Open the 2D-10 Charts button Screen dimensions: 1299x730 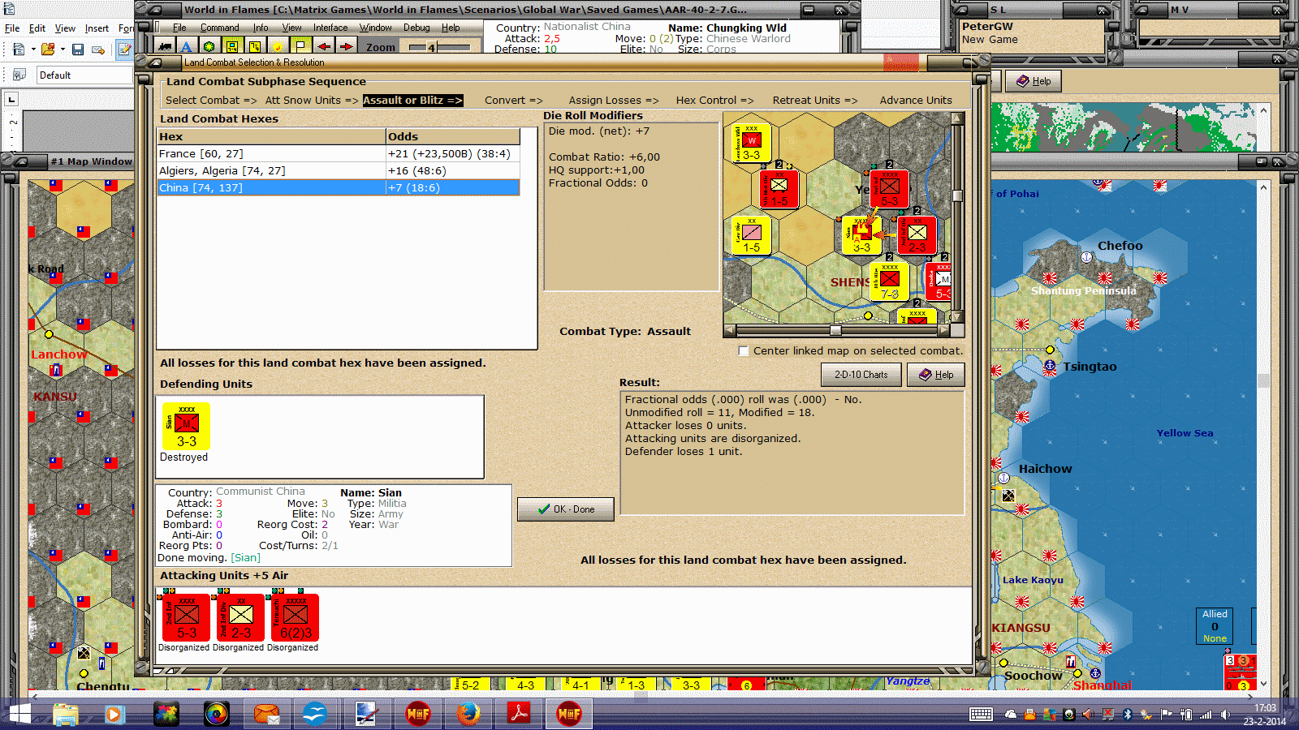[861, 375]
